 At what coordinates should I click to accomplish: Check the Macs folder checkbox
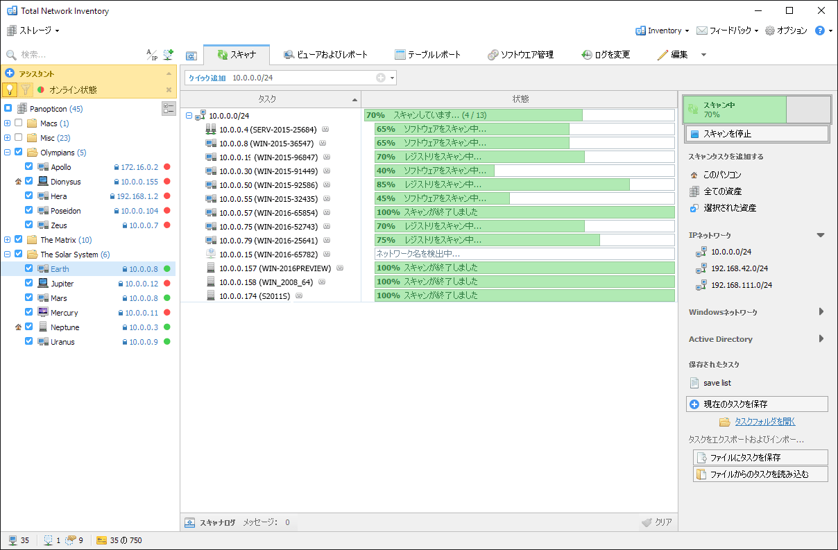point(19,123)
